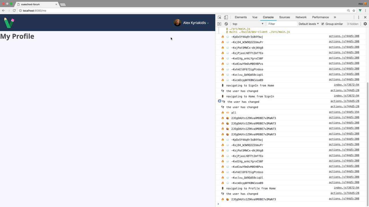
Task: Toggle the device toolbar icon
Action: click(226, 17)
